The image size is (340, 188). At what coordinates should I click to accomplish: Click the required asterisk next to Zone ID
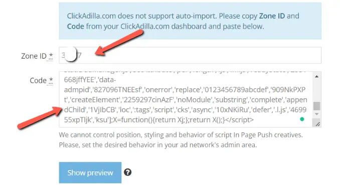pyautogui.click(x=51, y=56)
